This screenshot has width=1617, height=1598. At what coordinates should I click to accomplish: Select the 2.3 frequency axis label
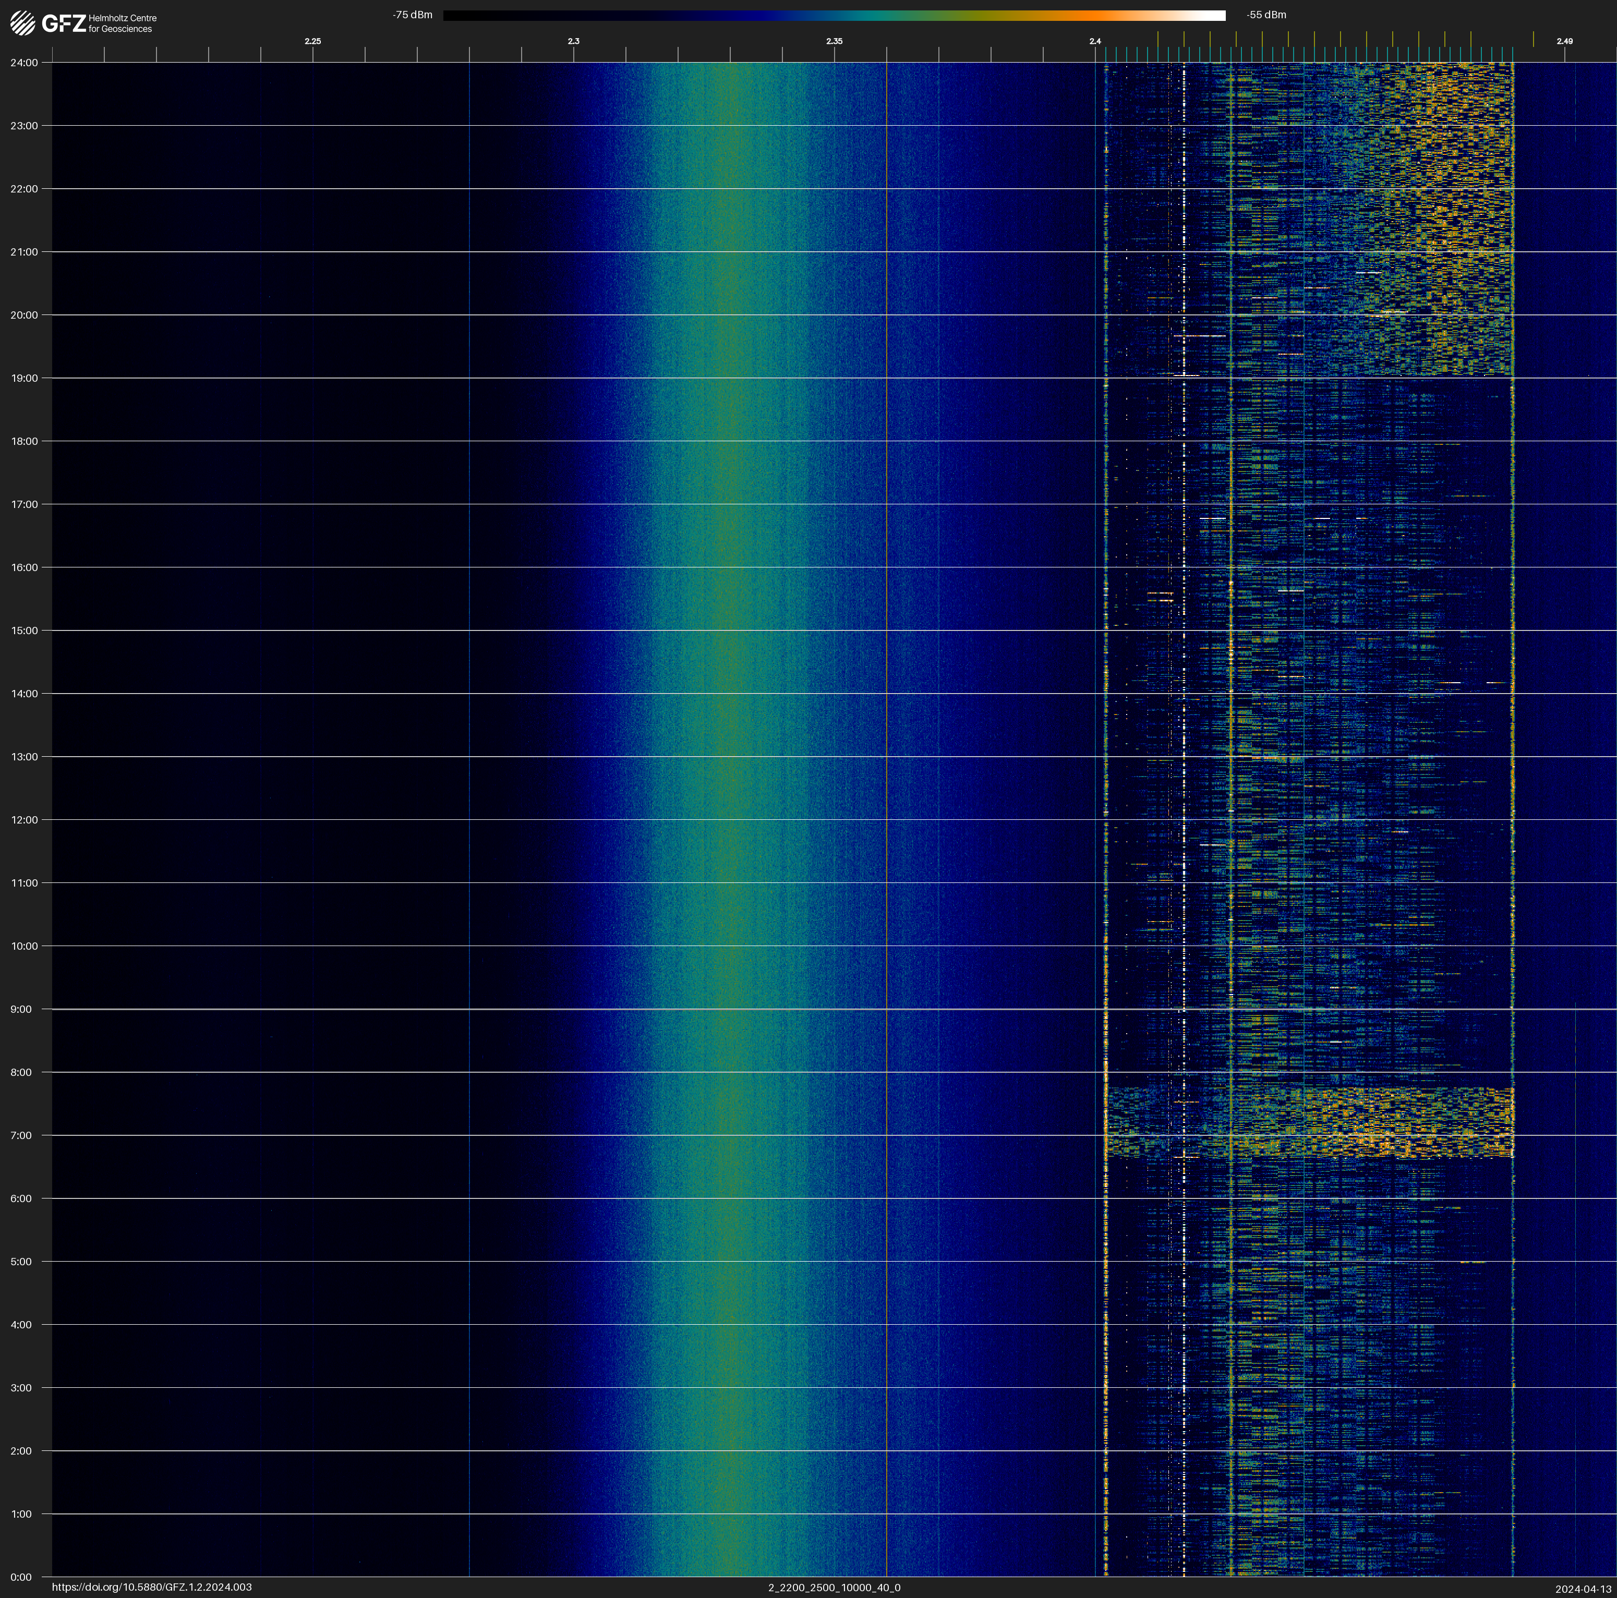pos(573,41)
